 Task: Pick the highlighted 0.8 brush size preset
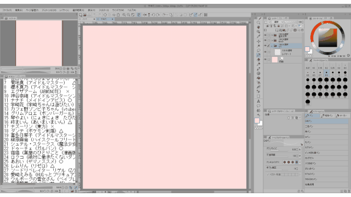click(x=326, y=73)
